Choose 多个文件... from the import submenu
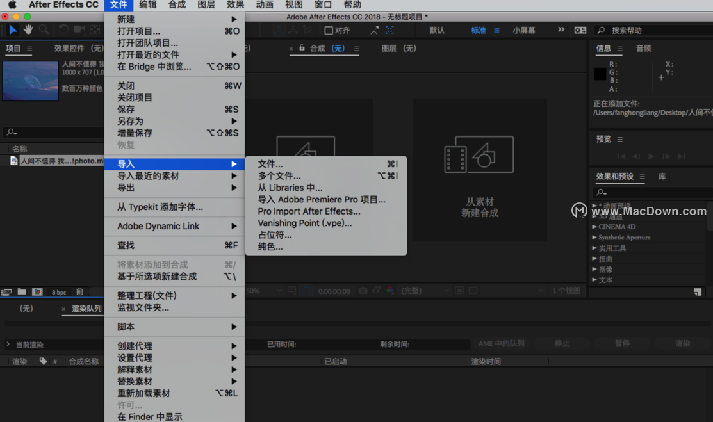This screenshot has height=422, width=713. 325,176
